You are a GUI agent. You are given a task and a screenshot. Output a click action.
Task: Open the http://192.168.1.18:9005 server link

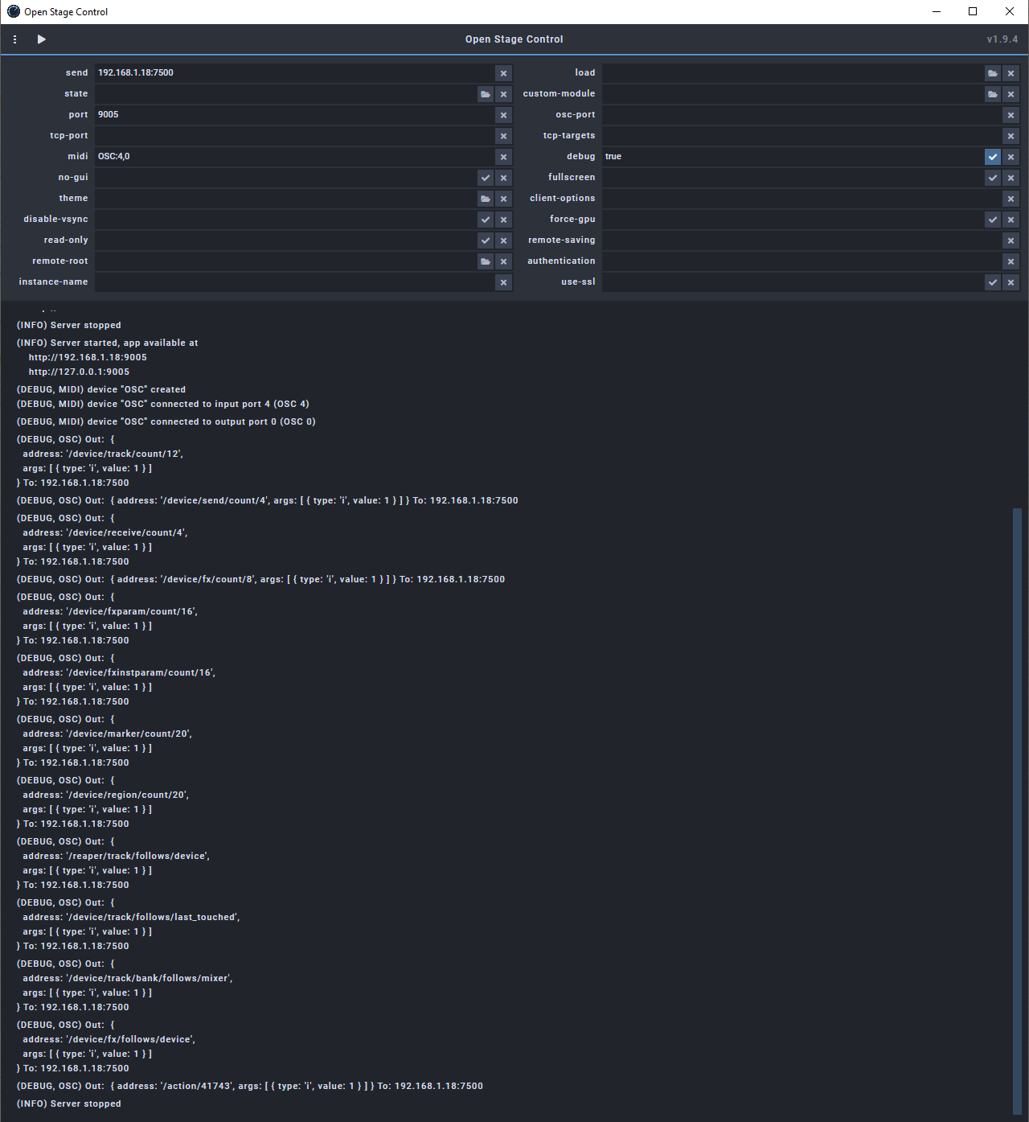coord(88,357)
